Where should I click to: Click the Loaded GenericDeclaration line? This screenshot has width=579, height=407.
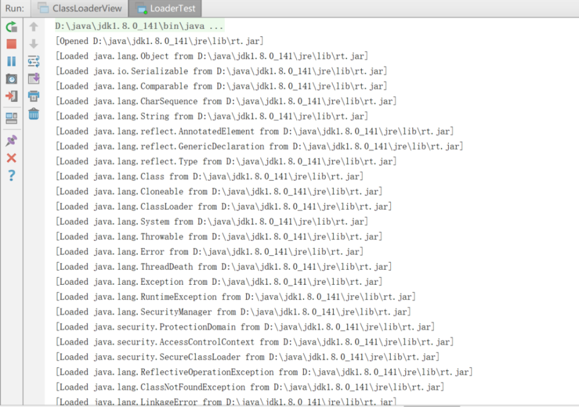tap(259, 146)
